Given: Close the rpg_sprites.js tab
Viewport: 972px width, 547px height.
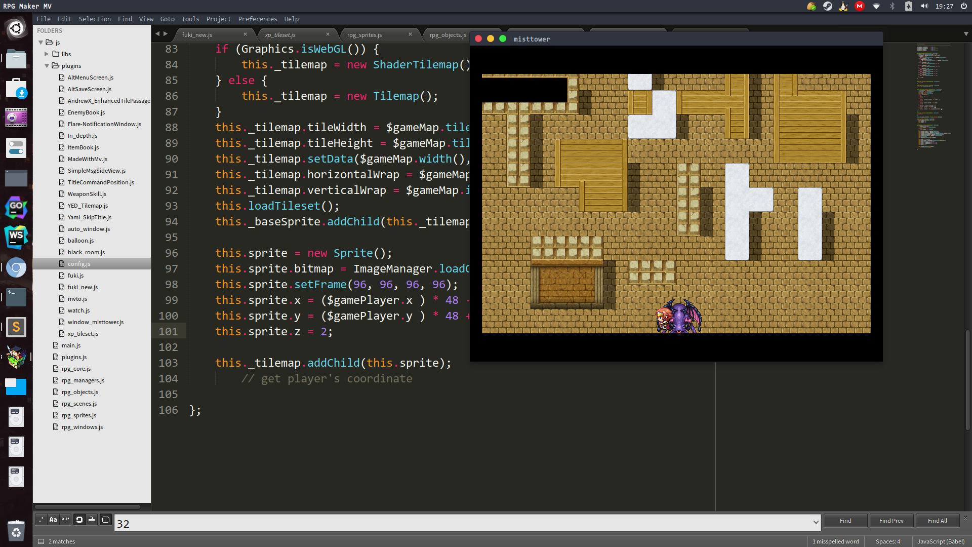Looking at the screenshot, I should point(410,34).
